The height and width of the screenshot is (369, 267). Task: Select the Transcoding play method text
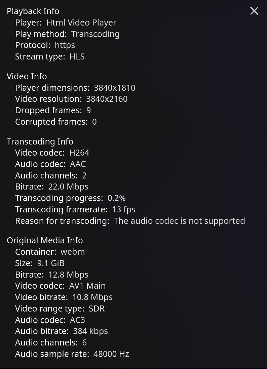pos(95,34)
